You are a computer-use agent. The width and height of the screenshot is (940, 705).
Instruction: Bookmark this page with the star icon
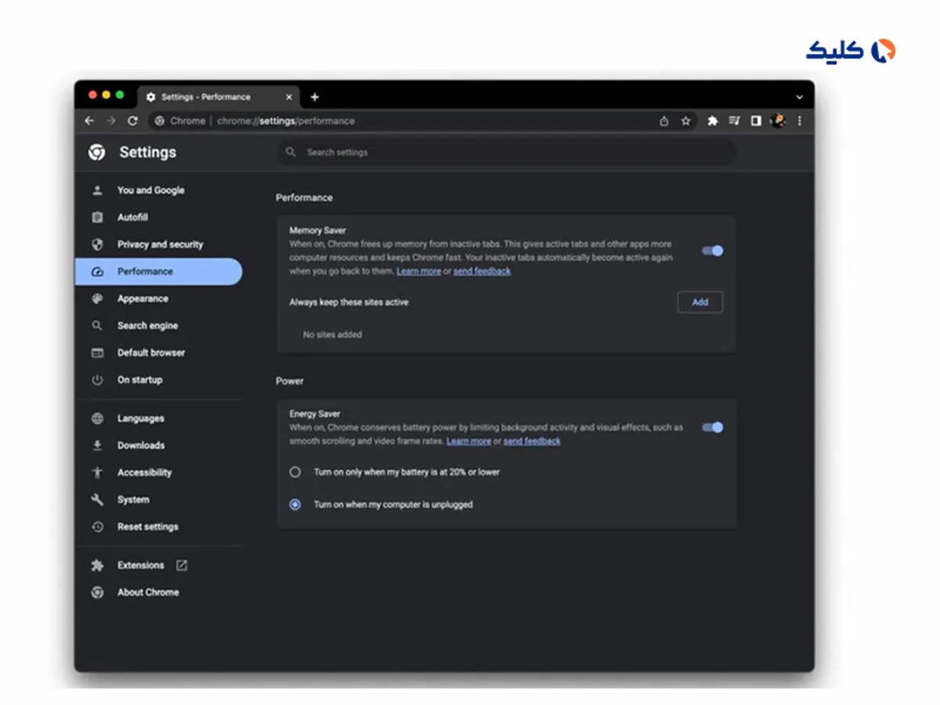point(685,121)
